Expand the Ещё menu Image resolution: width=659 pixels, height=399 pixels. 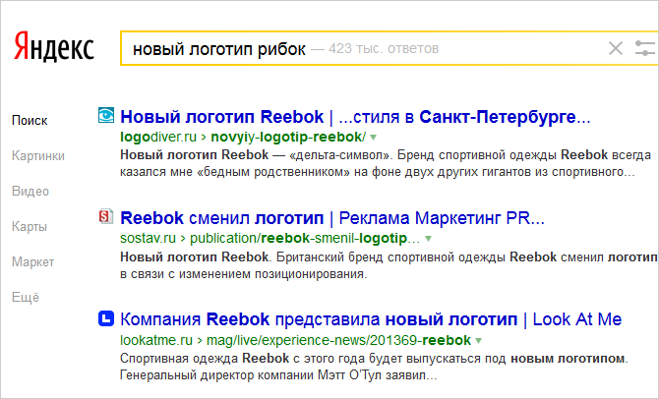tap(26, 297)
